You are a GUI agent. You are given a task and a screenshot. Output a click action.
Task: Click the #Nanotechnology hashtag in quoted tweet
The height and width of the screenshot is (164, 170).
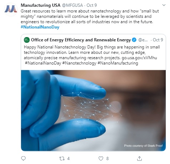pyautogui.click(x=79, y=63)
